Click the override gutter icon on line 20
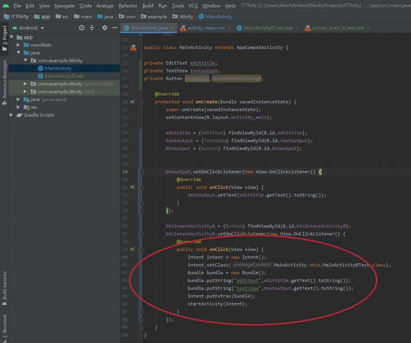 133,102
